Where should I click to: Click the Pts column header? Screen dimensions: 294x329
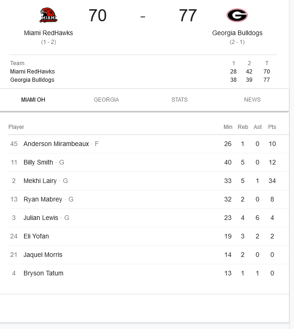point(272,127)
